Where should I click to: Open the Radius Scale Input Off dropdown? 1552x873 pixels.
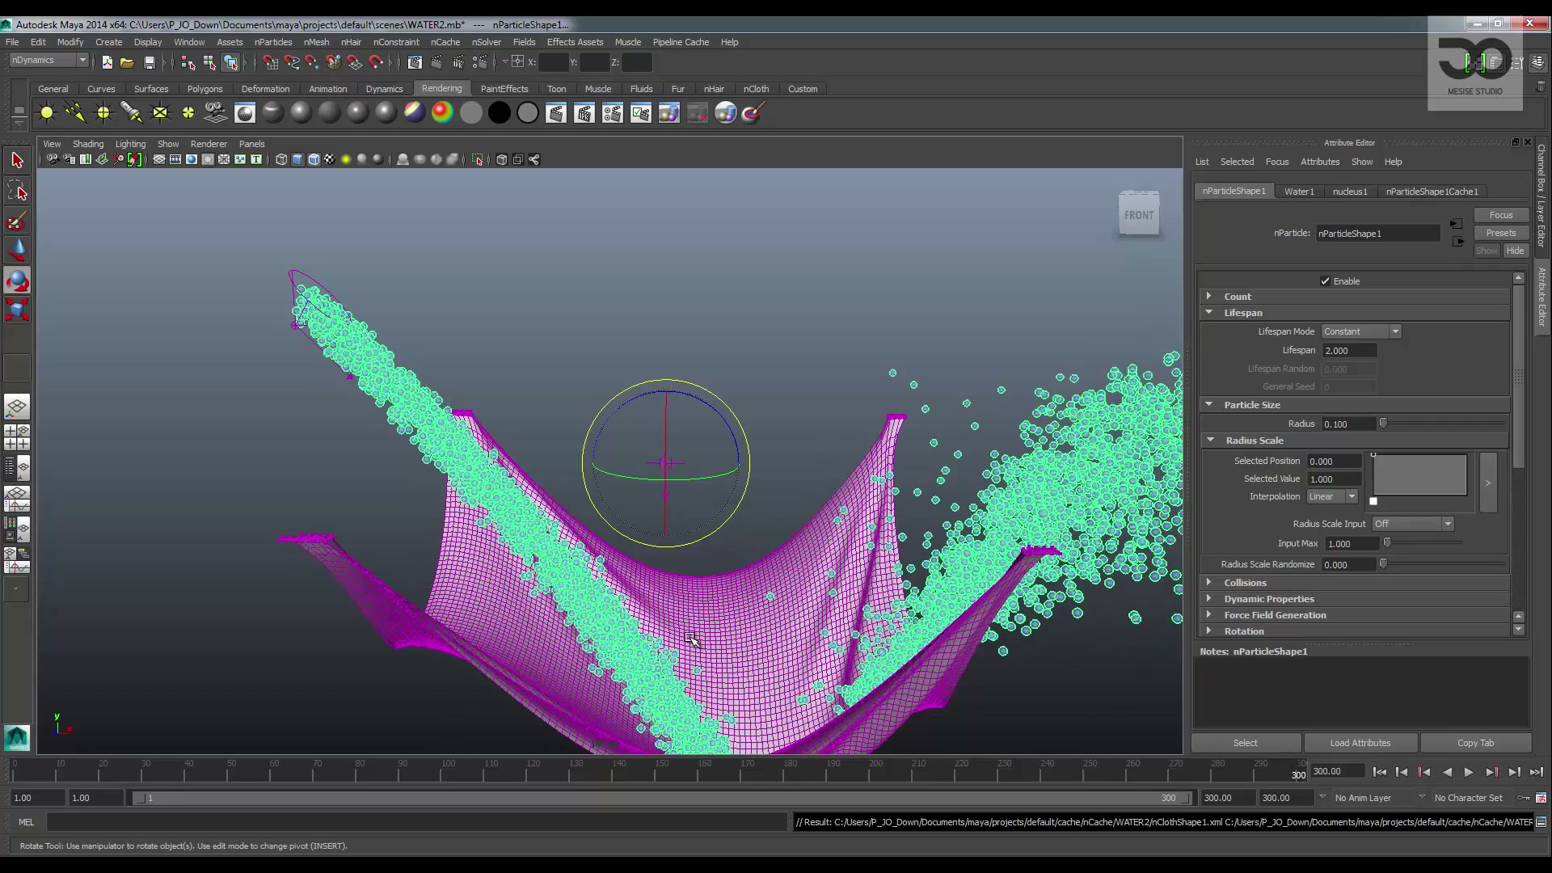(1413, 524)
